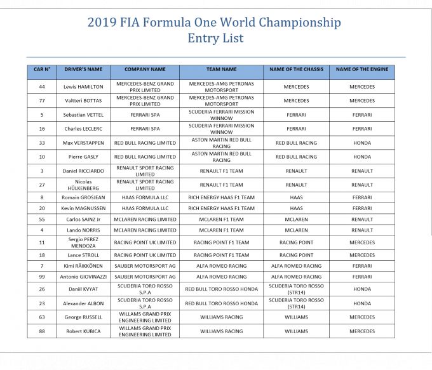Click the "COMPANY NAME" header cell
This screenshot has width=432, height=370.
[145, 69]
